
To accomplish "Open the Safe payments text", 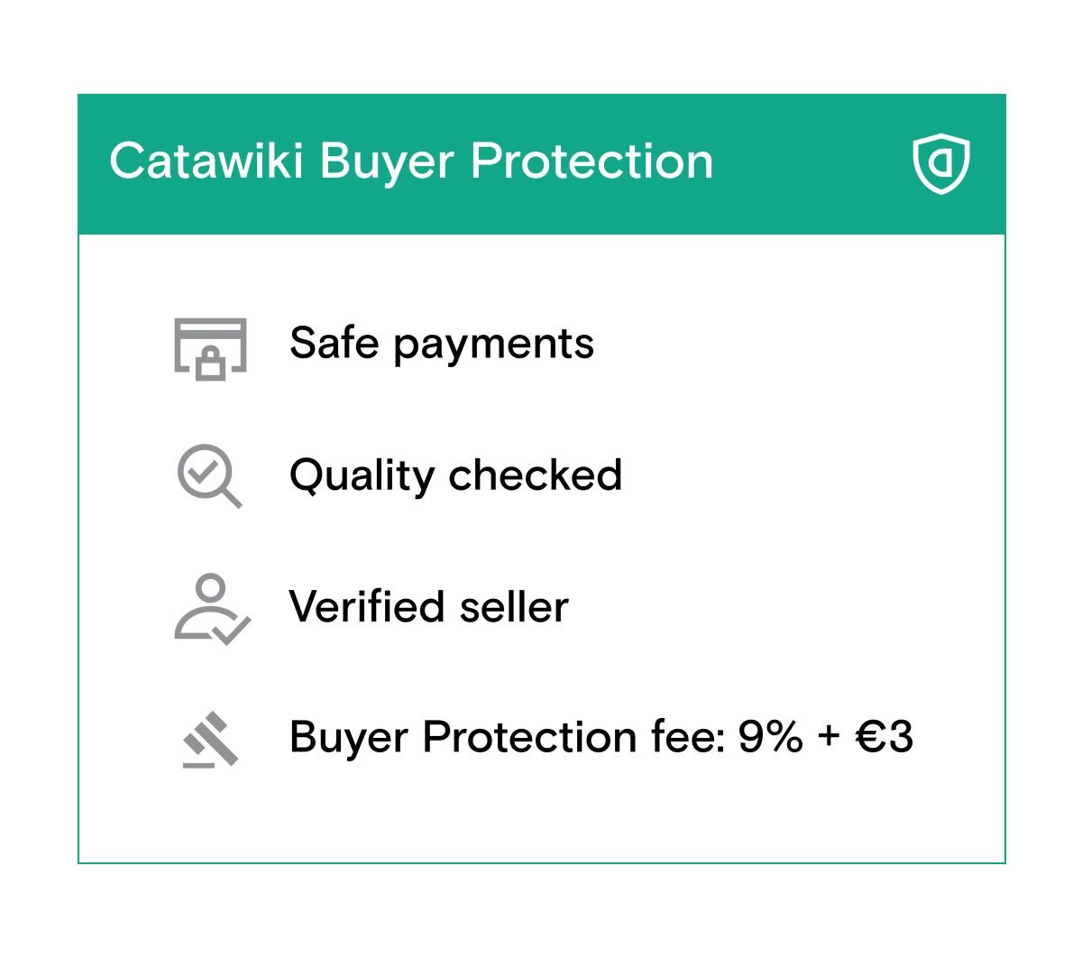I will [442, 344].
